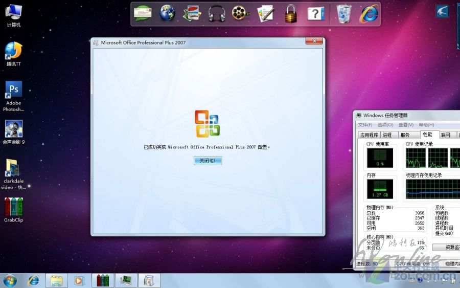This screenshot has width=460, height=288.
Task: Click the padlock icon in the dock
Action: tap(291, 13)
